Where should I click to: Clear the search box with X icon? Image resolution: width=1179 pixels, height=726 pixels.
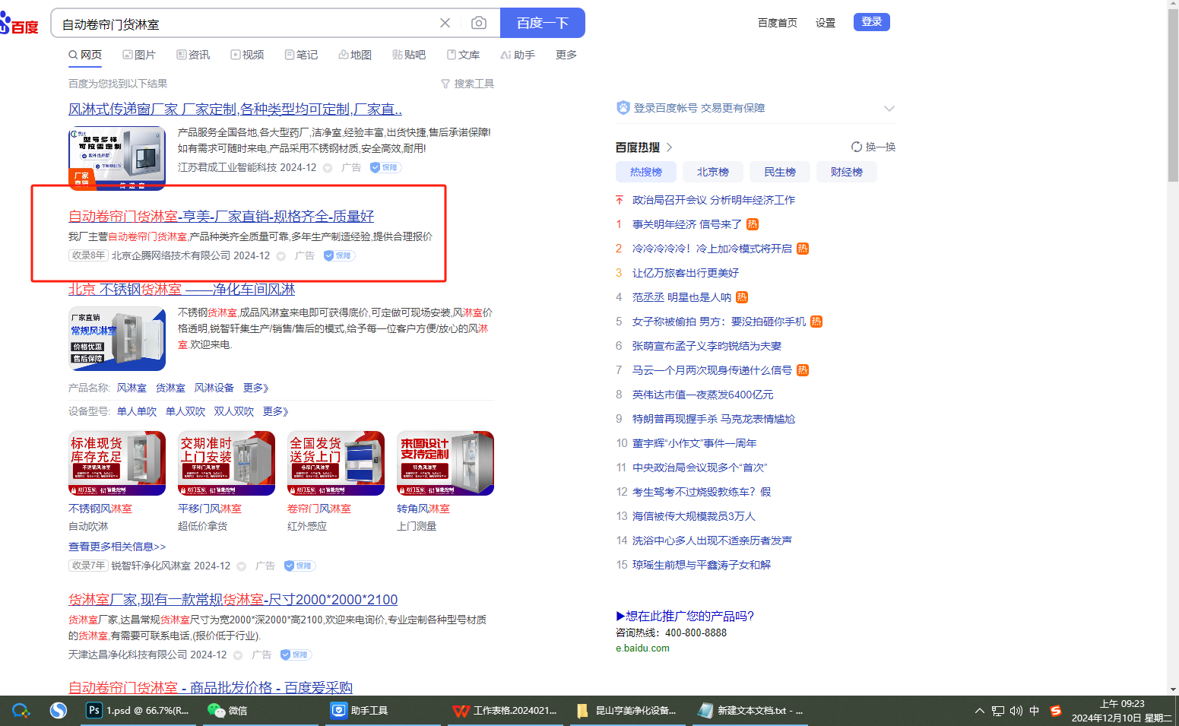[x=445, y=23]
